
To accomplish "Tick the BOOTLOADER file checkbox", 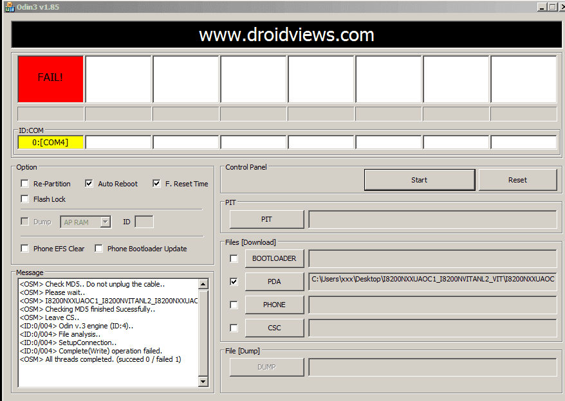I will (234, 258).
